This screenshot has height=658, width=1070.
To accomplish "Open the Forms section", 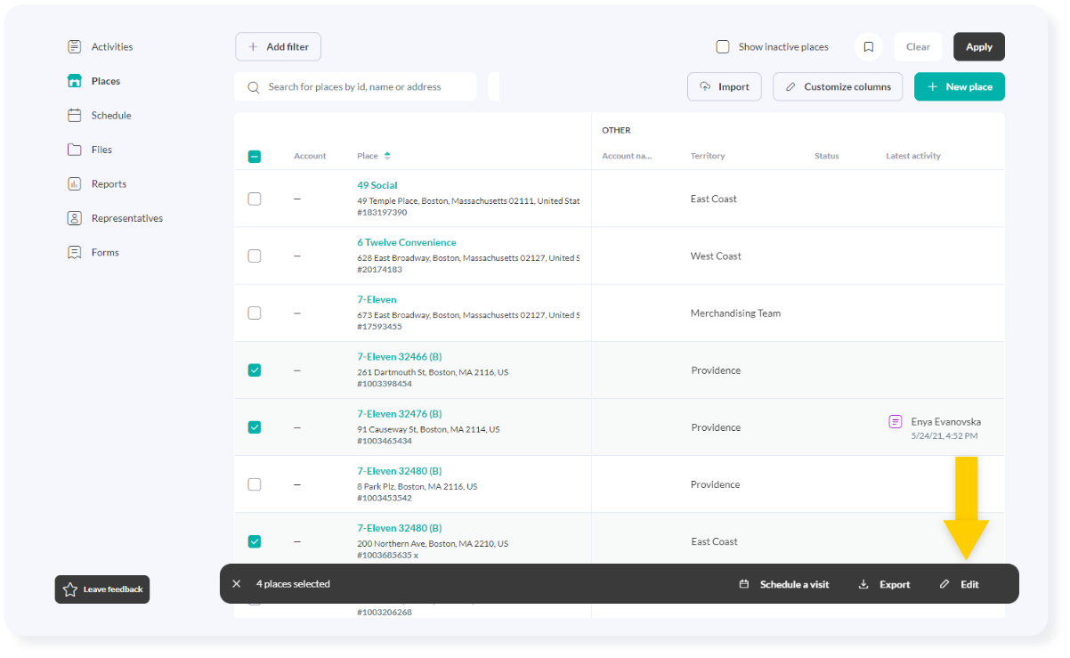I will [x=104, y=252].
